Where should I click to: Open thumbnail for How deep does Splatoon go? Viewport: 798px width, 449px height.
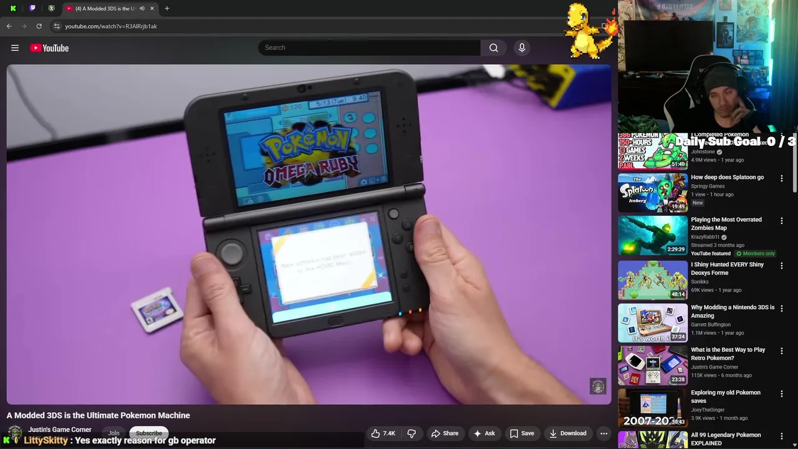(x=653, y=193)
